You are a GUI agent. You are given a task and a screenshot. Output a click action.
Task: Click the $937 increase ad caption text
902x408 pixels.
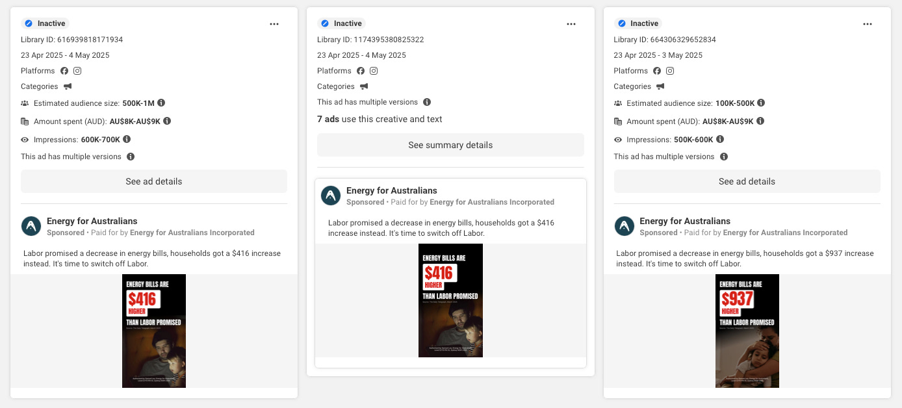[745, 259]
